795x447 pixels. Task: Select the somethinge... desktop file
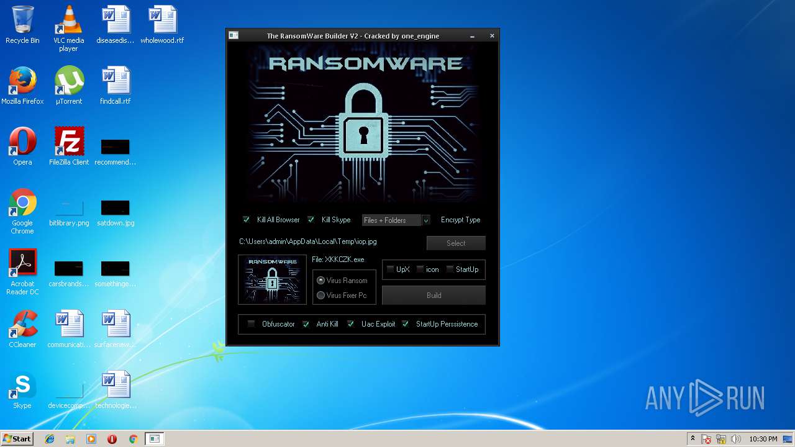tap(116, 274)
